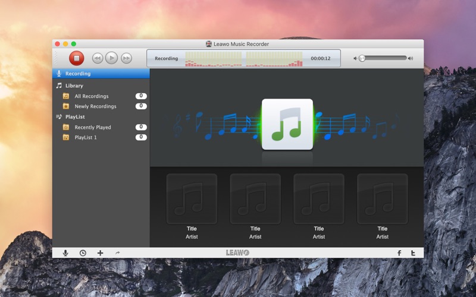The image size is (476, 297).
Task: Click the Recently Played count badge
Action: click(141, 127)
